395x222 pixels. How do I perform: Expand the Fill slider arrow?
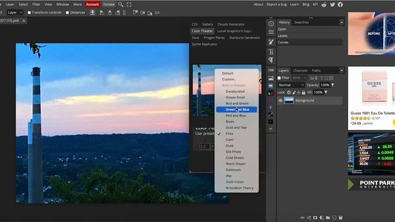[x=326, y=92]
